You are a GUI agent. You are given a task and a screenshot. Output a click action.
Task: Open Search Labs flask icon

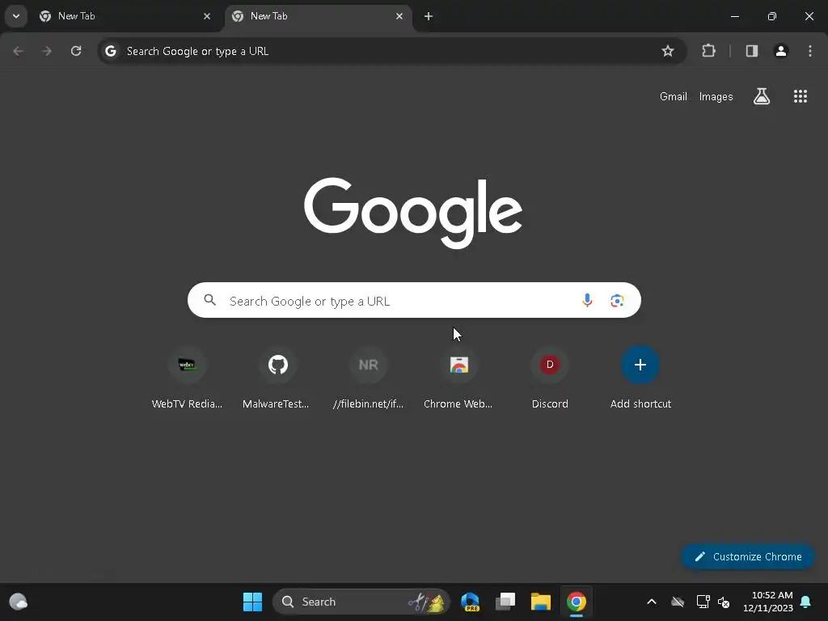[762, 96]
